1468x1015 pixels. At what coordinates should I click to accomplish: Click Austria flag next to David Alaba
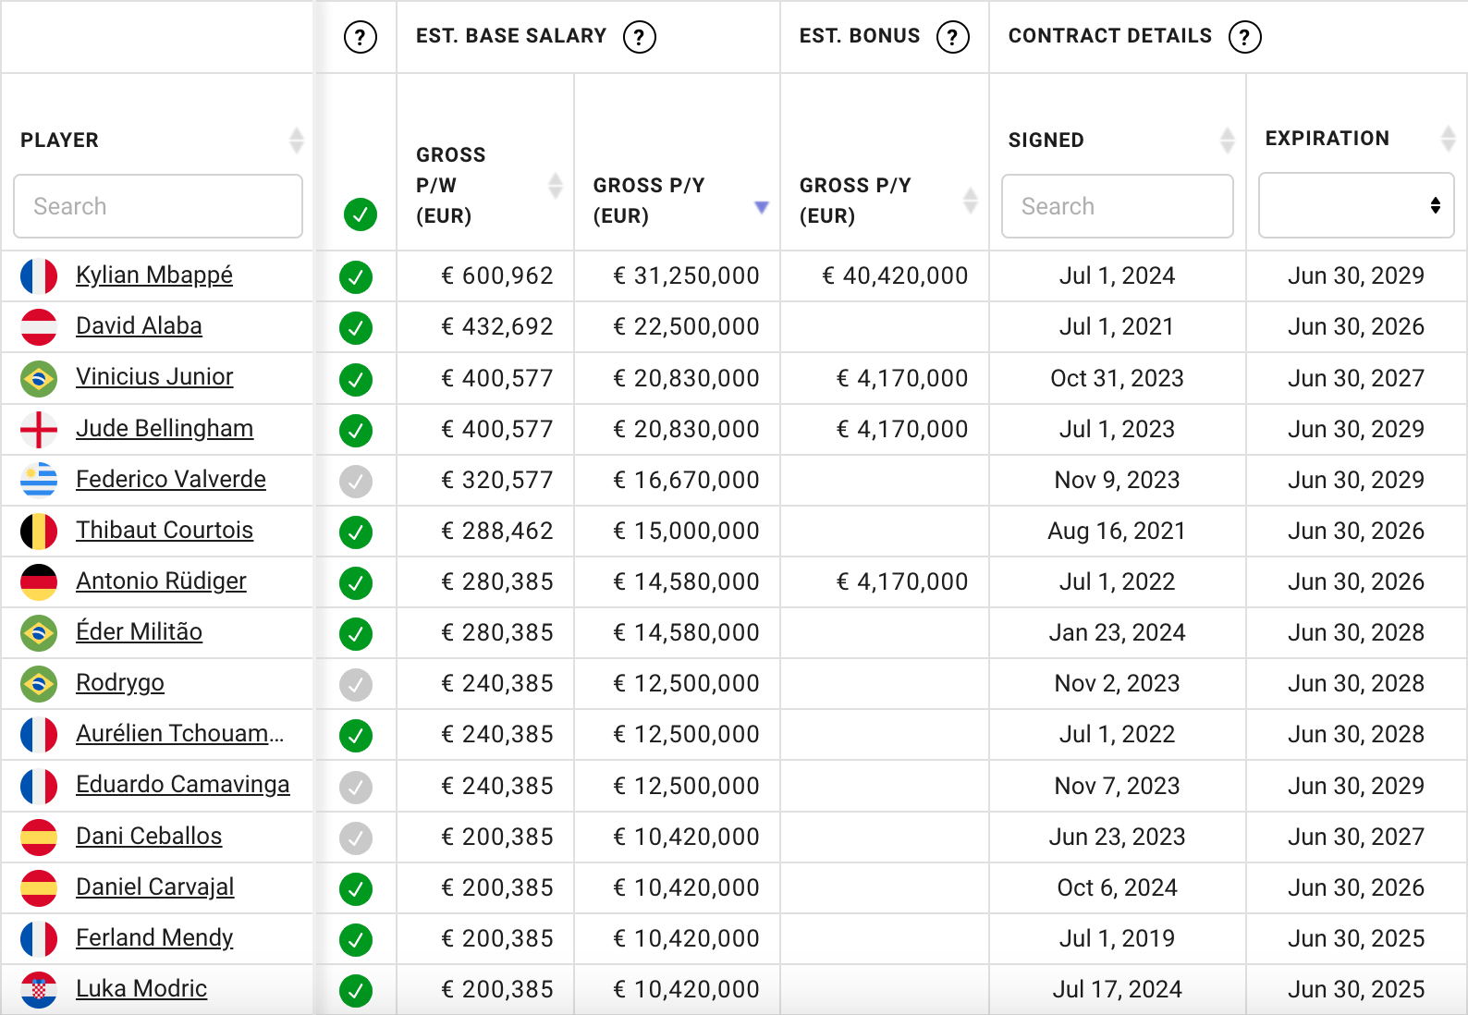tap(39, 327)
